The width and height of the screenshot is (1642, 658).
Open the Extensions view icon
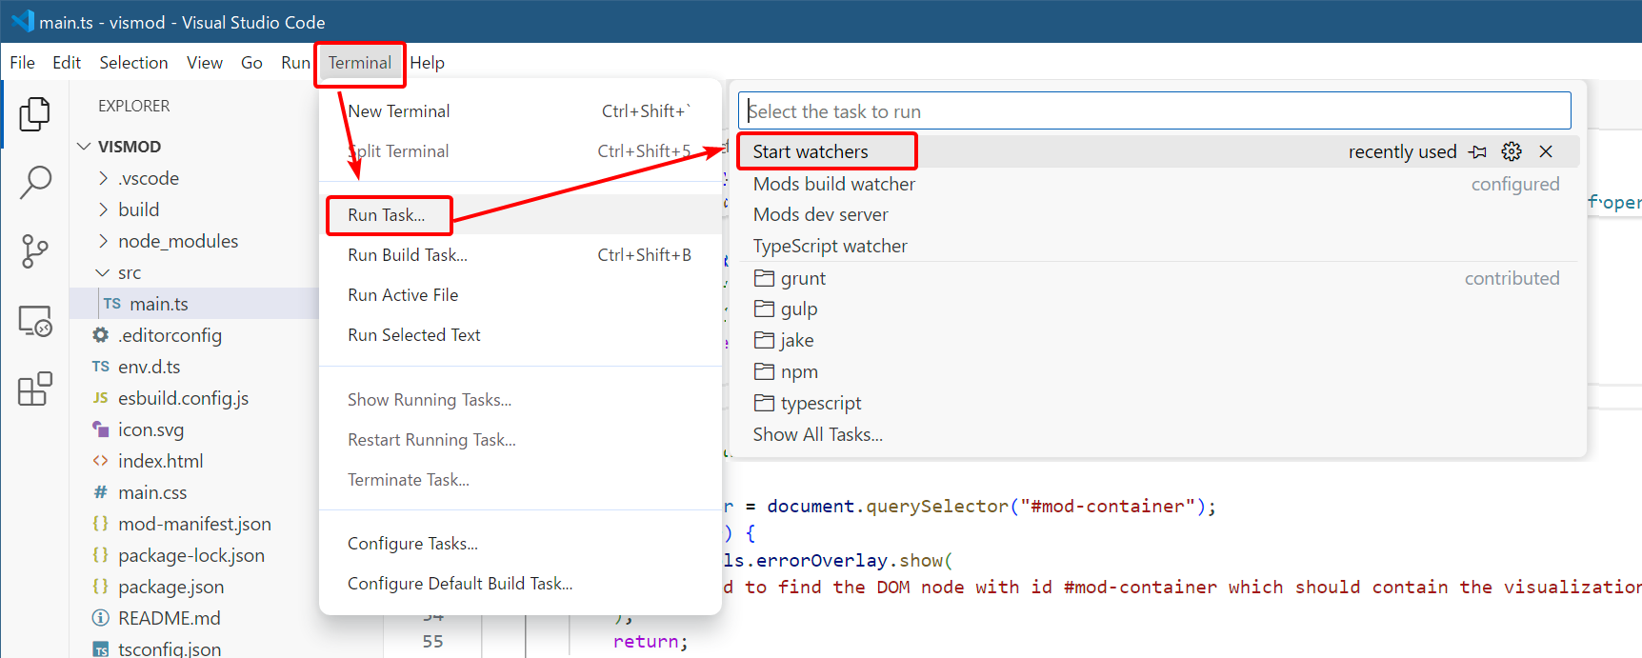34,389
